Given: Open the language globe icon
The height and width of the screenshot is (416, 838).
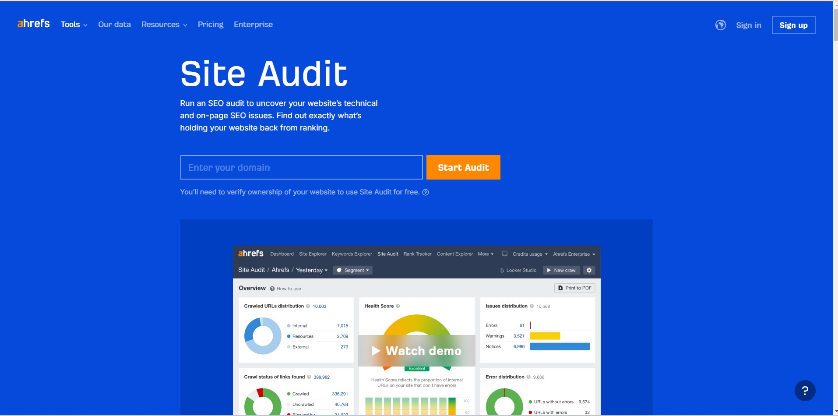Looking at the screenshot, I should 720,25.
